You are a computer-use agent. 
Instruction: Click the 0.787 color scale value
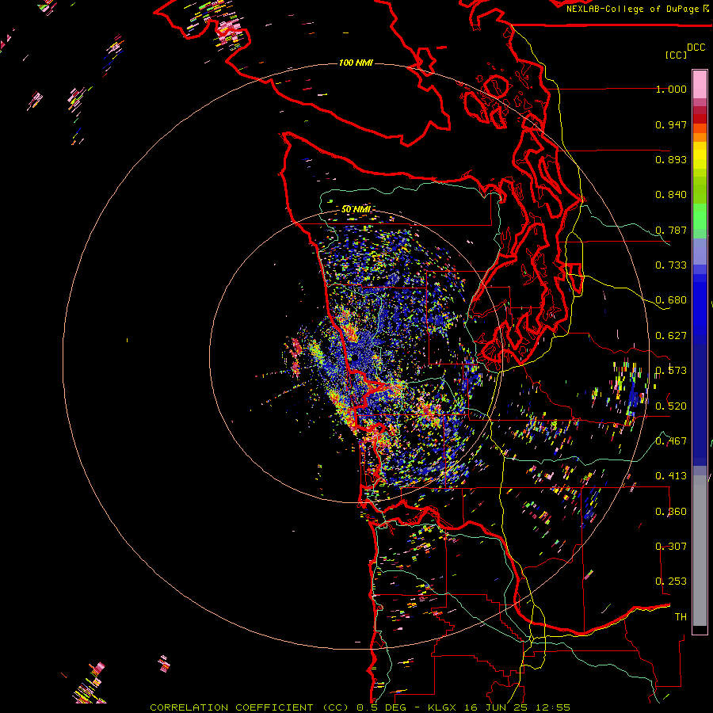tap(671, 230)
